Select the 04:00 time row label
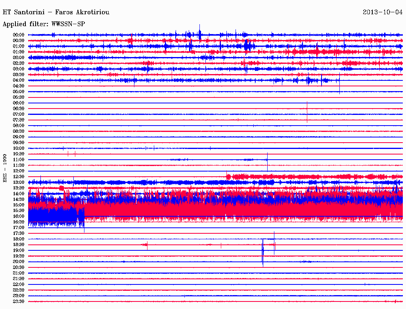Screen dimensions: 406x309 [19, 80]
